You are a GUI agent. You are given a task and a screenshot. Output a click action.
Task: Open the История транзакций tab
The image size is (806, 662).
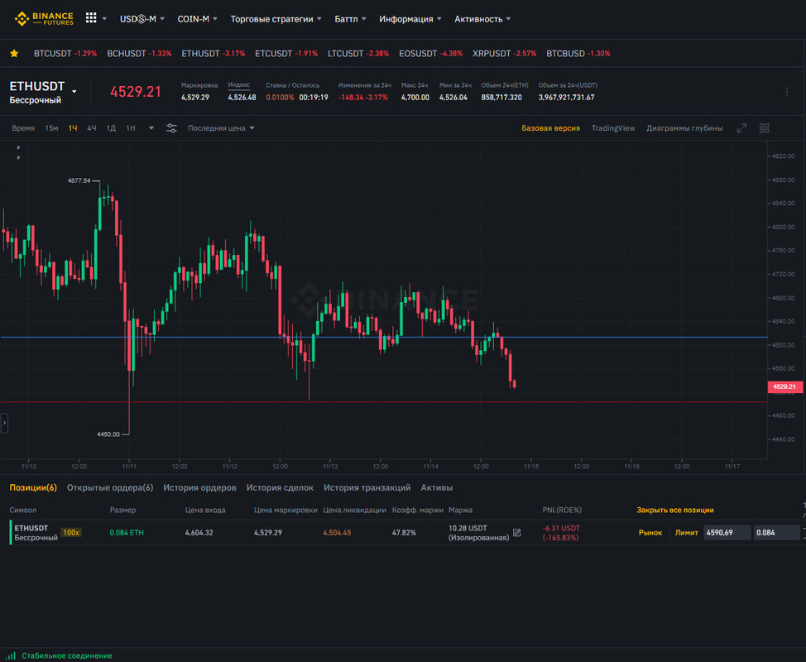coord(367,487)
